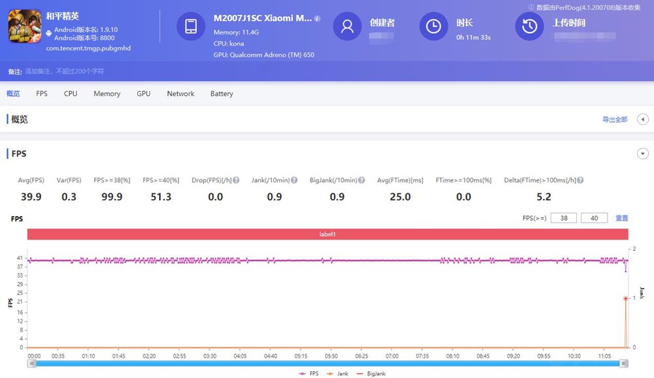Toggle Jank series in chart legend
The image size is (654, 378).
[x=337, y=374]
